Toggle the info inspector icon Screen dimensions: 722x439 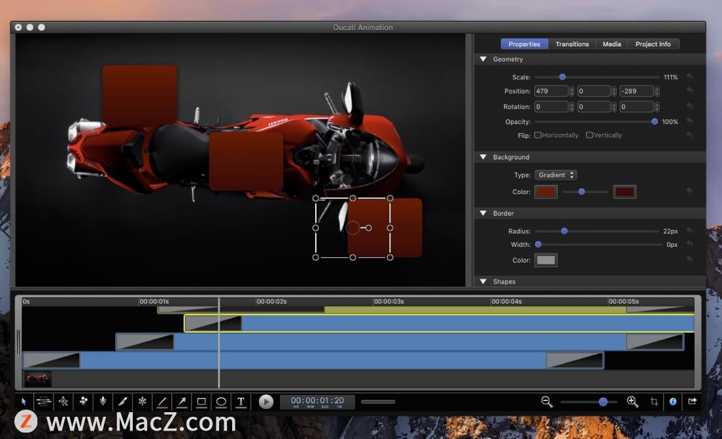673,402
